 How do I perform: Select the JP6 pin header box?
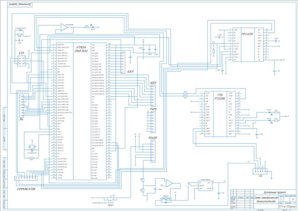(x=22, y=106)
